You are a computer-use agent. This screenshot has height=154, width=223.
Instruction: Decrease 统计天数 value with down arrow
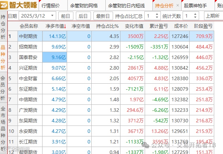(195, 17)
